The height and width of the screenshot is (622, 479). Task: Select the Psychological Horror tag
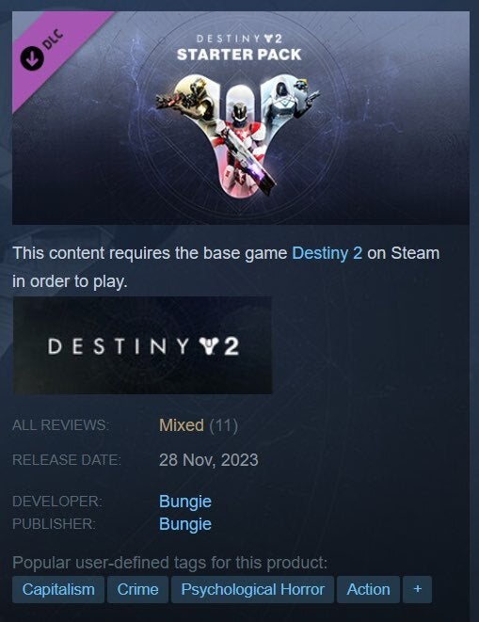pyautogui.click(x=252, y=589)
